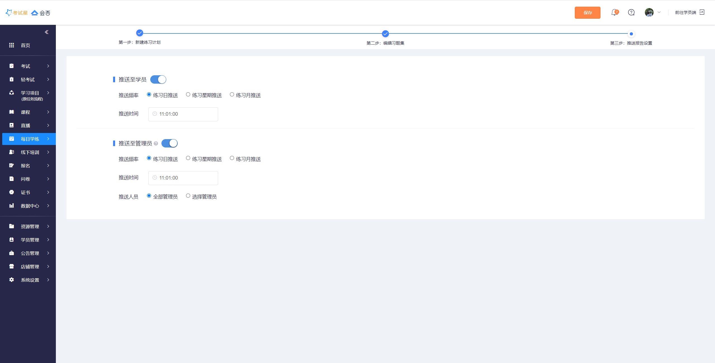Screen dimensions: 715x363
Task: Toggle the 推送至学员 switch off
Action: click(158, 79)
